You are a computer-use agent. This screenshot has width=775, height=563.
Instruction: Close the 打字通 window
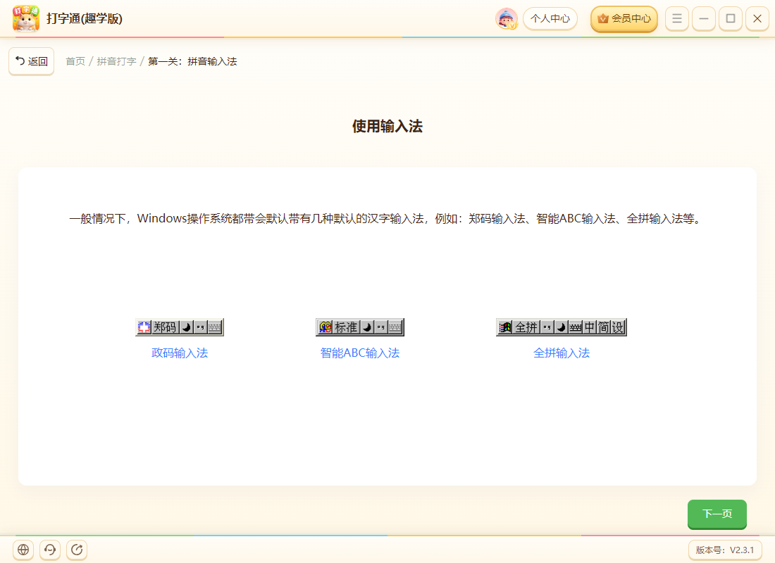tap(757, 19)
